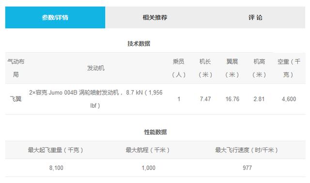Image resolution: width=310 pixels, height=183 pixels.
Task: Select the 飞翼 cell value
Action: click(16, 99)
